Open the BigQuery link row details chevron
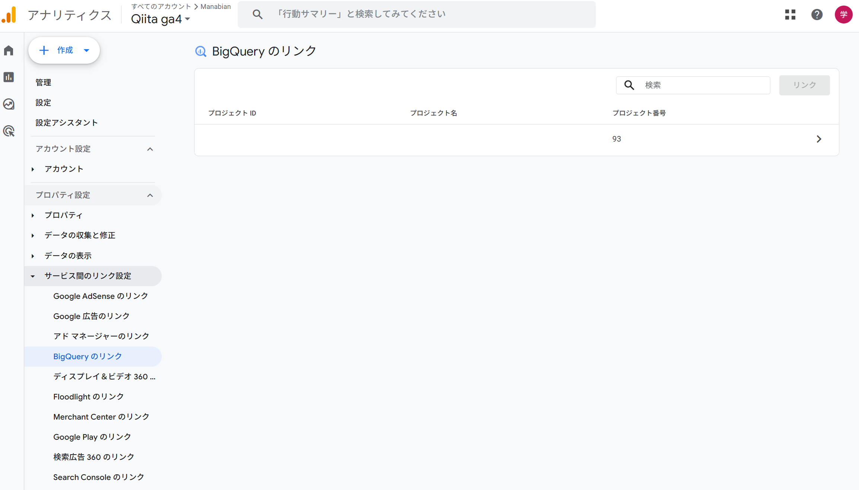Viewport: 859px width, 490px height. pos(818,139)
